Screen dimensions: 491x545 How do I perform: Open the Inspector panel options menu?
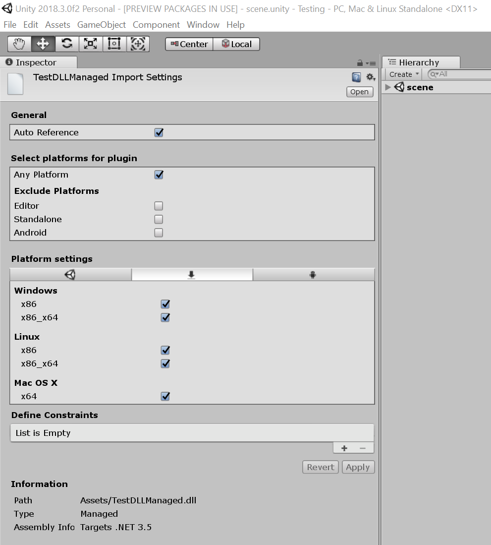click(x=371, y=63)
